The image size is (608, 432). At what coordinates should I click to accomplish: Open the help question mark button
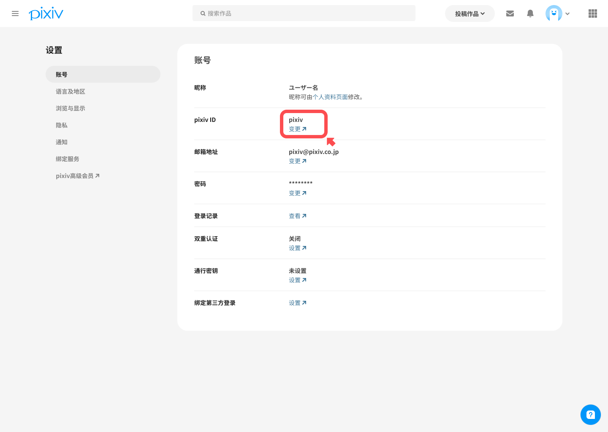click(x=590, y=415)
